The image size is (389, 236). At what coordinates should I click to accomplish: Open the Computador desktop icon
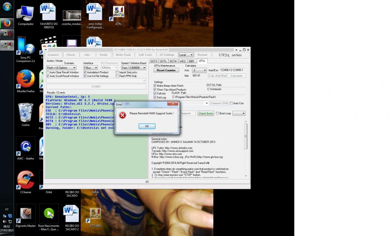tap(26, 15)
